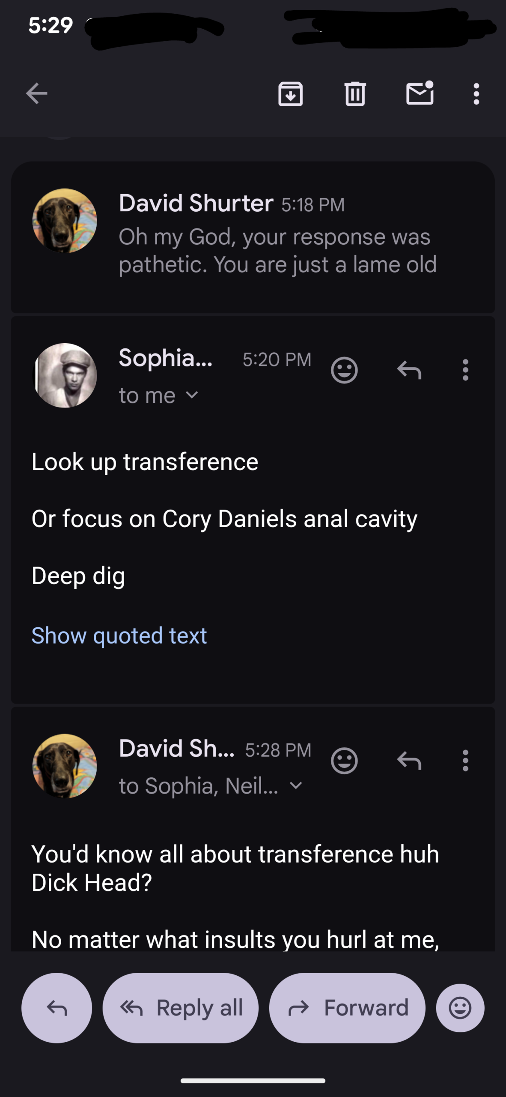Reply to Sophia's 5:20 PM message
Screen dimensions: 506x1097
click(x=409, y=370)
